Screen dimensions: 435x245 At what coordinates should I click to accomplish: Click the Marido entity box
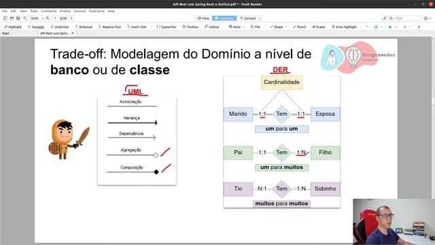tap(238, 114)
